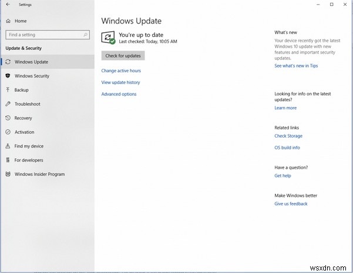This screenshot has height=274, width=353.
Task: Click the Recovery clock icon
Action: pos(8,118)
